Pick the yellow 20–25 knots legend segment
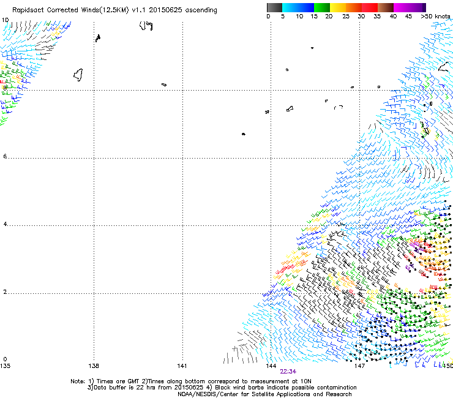Screen dimensions: 453x398 tap(338, 7)
